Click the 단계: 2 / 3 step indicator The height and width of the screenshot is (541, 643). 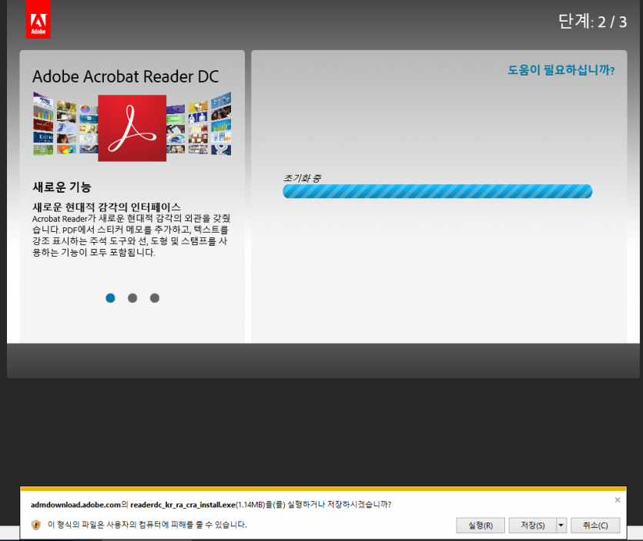[x=592, y=22]
